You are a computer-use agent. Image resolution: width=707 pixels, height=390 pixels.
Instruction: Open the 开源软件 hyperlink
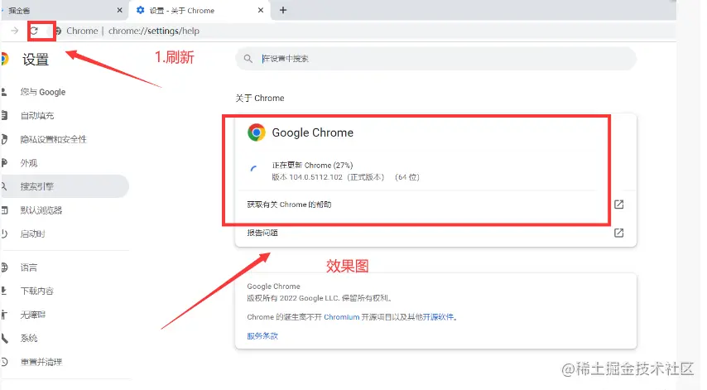click(x=438, y=317)
